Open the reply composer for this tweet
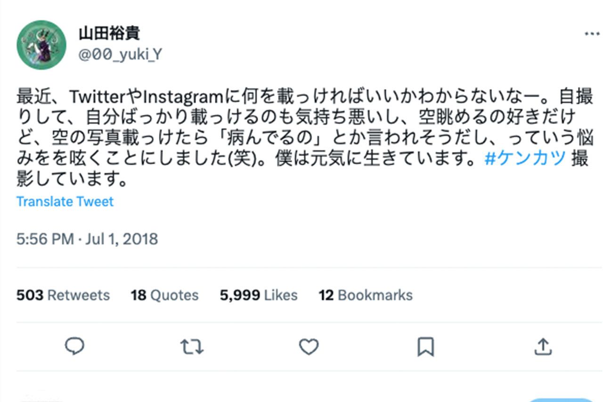The width and height of the screenshot is (603, 402). [x=73, y=347]
